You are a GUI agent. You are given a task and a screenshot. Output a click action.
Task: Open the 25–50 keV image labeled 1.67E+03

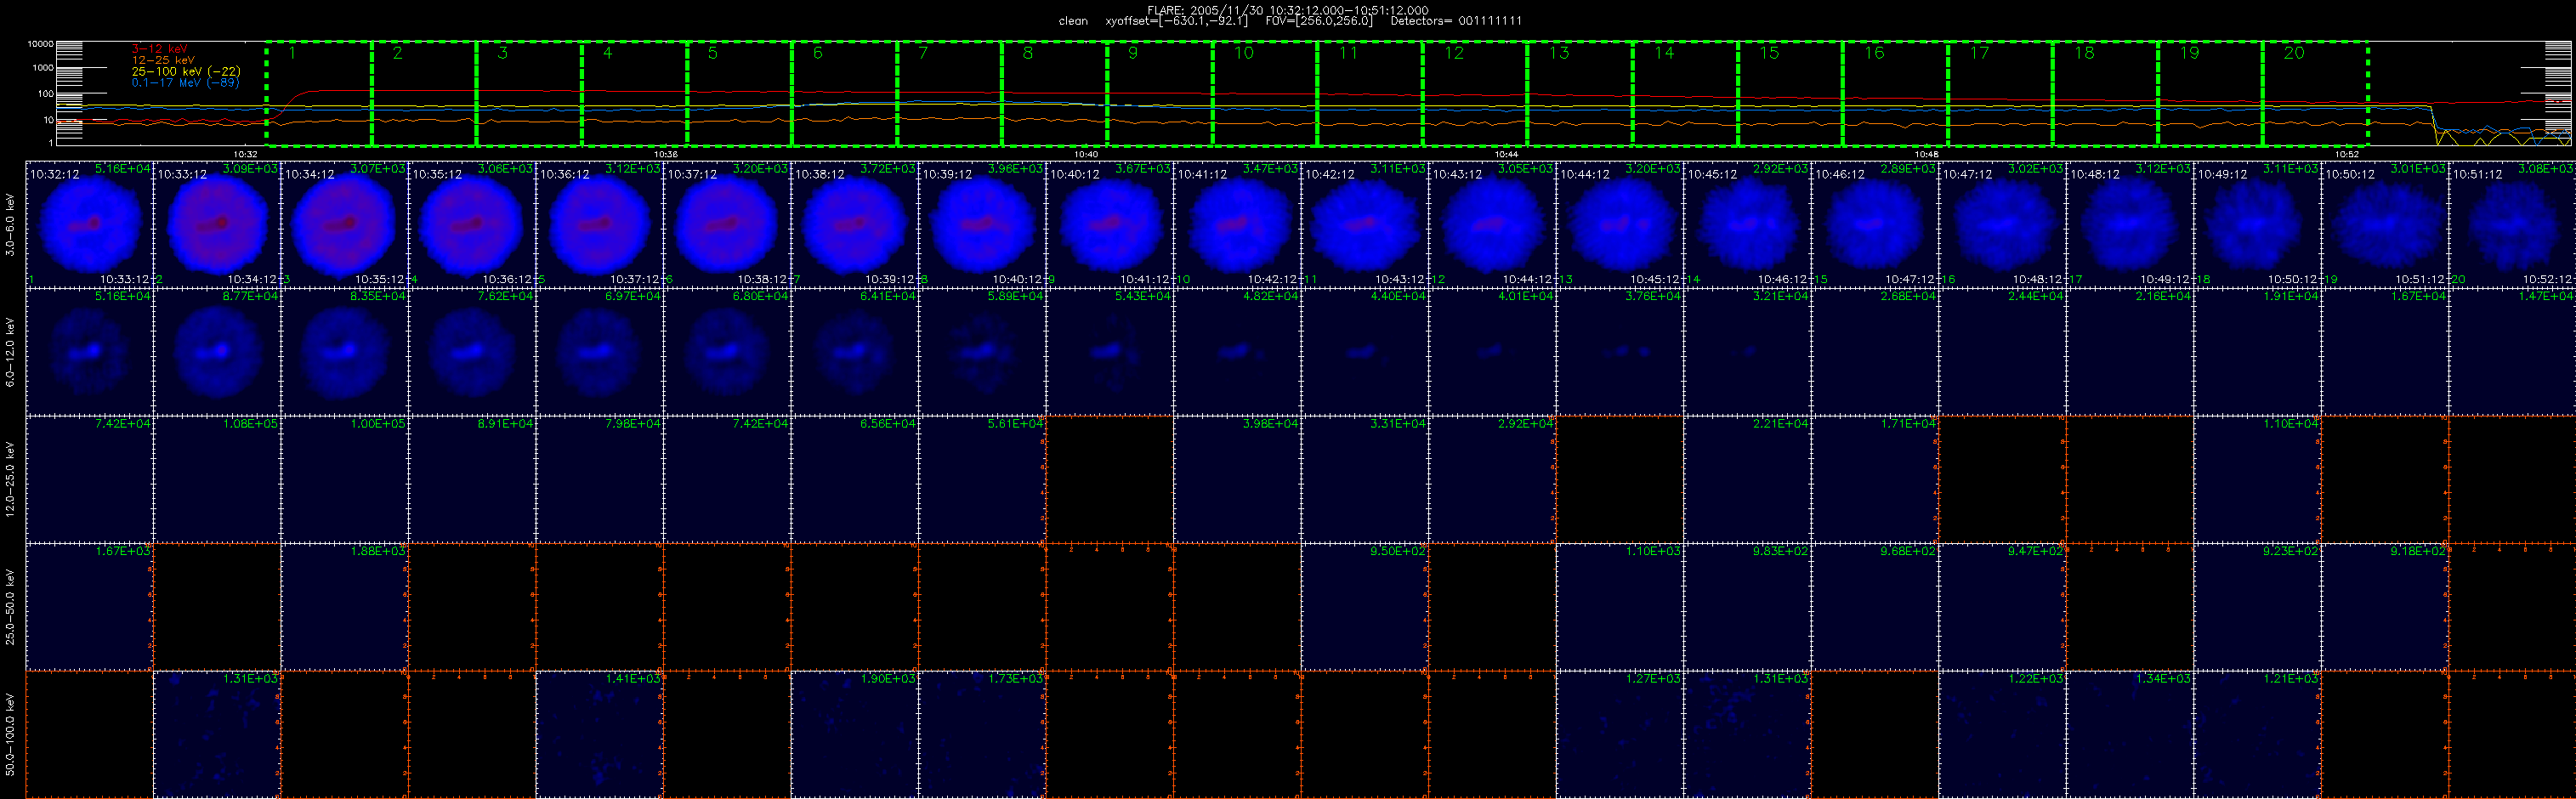click(x=89, y=606)
